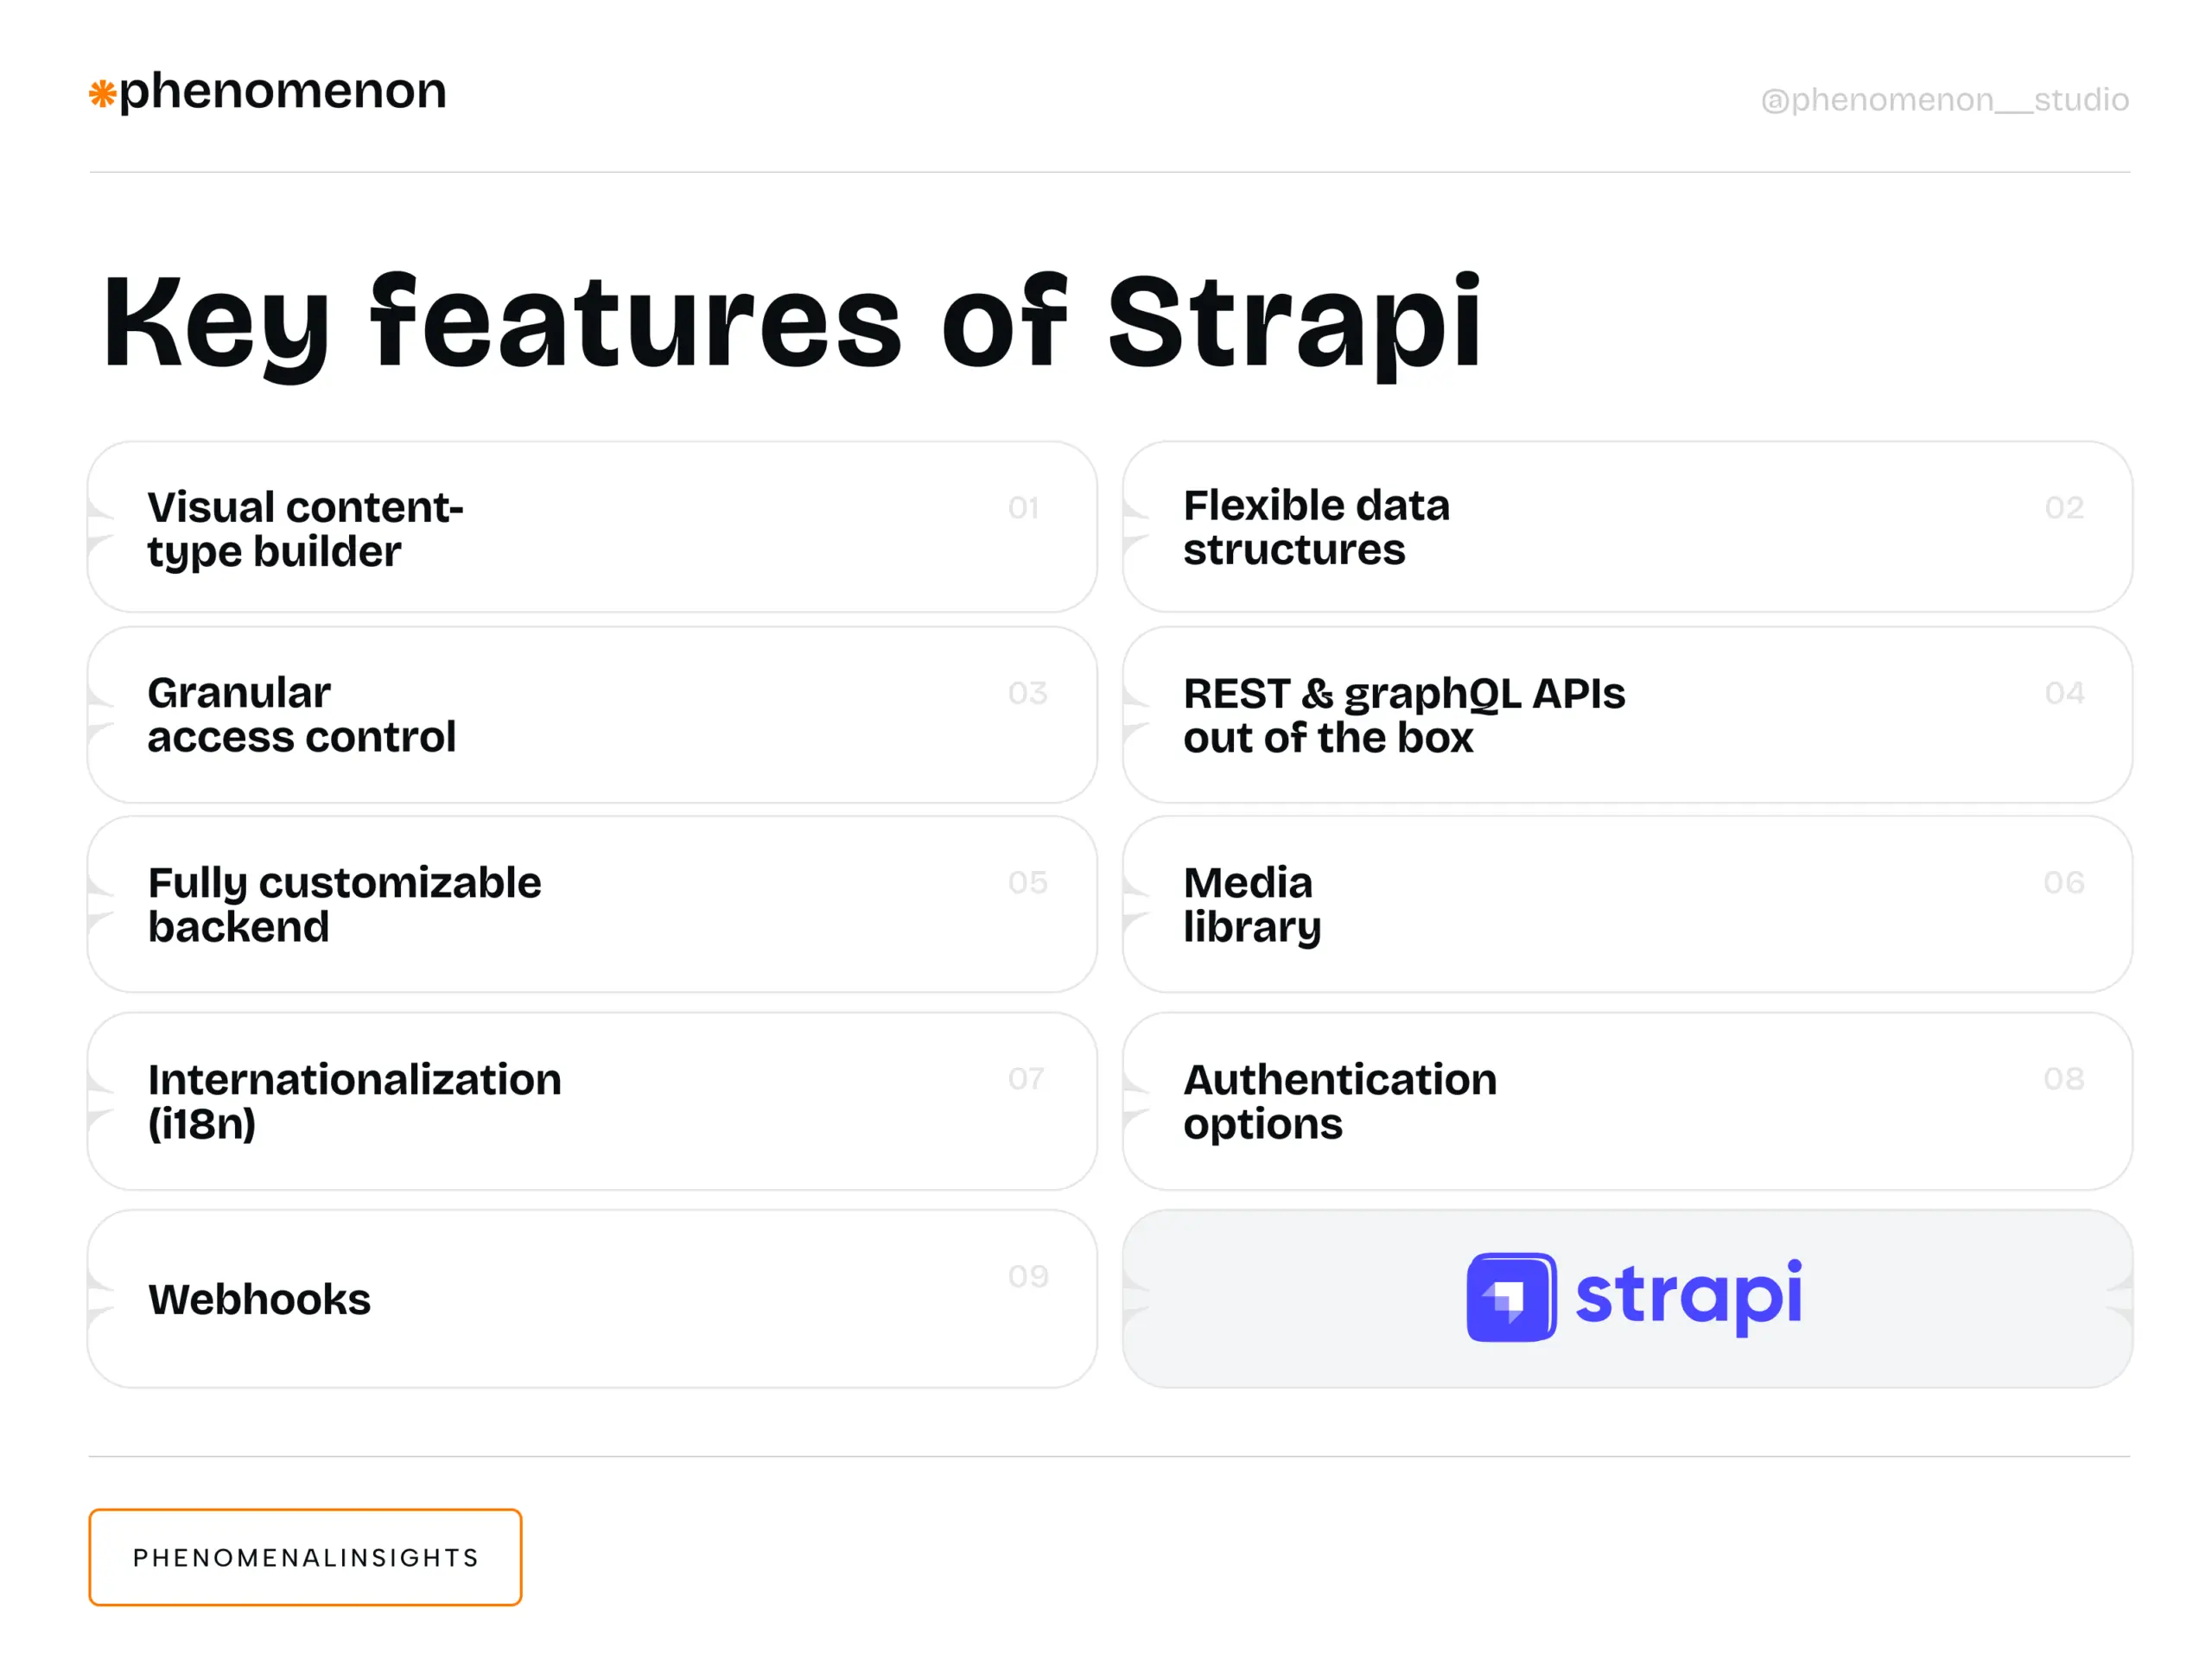The image size is (2212, 1659).
Task: Select the Flexible data structures card
Action: [x=1627, y=527]
